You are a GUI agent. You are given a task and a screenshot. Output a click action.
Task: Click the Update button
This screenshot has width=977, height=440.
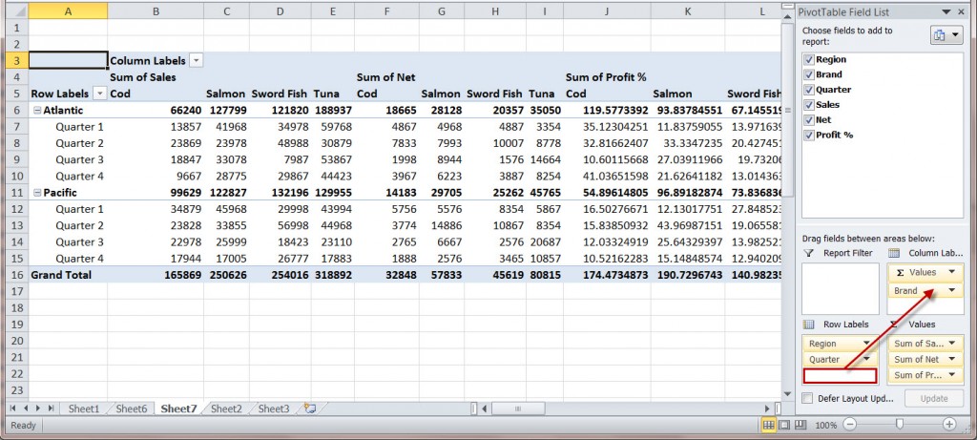coord(933,398)
